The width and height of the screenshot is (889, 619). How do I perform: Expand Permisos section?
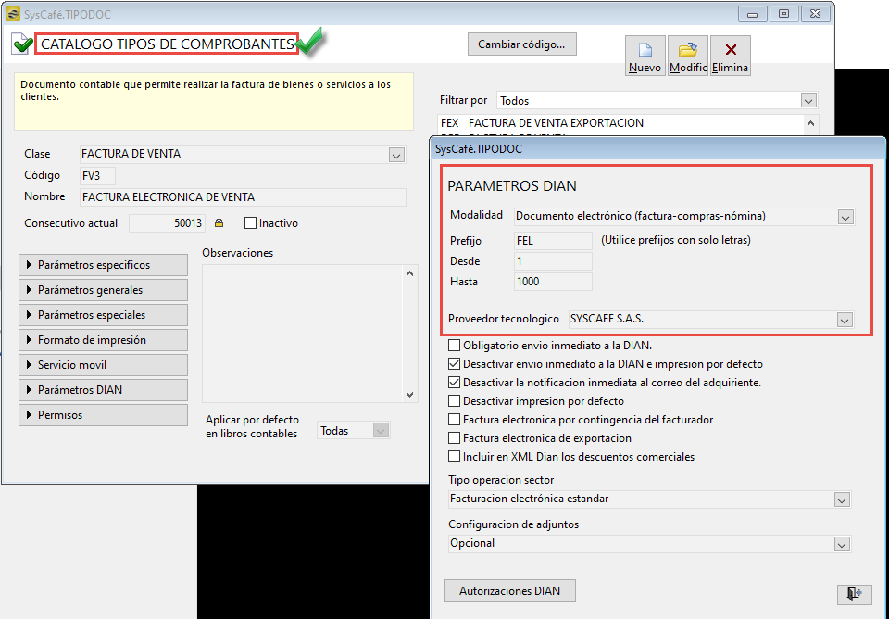point(103,415)
